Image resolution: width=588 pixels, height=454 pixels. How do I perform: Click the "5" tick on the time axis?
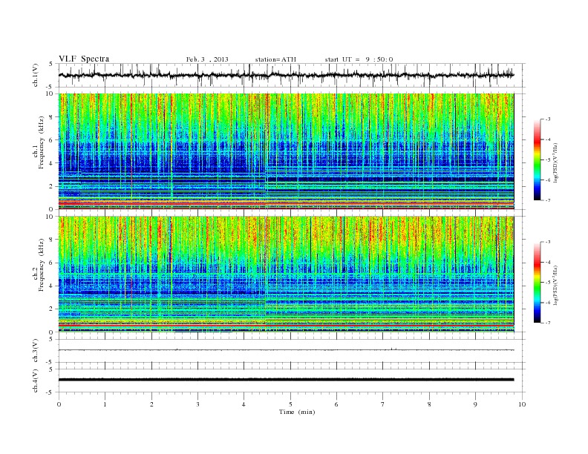pyautogui.click(x=290, y=404)
